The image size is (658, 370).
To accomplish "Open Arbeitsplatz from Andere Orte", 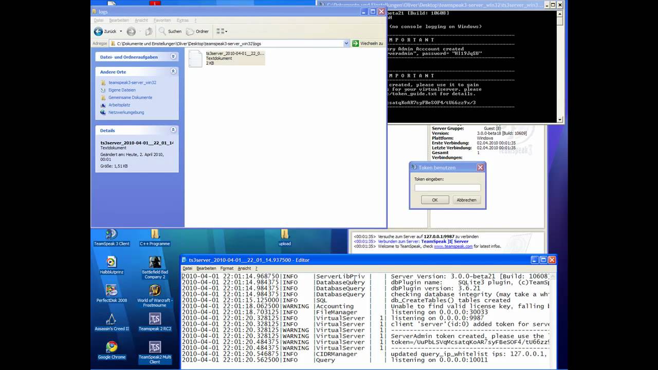I will coord(119,105).
